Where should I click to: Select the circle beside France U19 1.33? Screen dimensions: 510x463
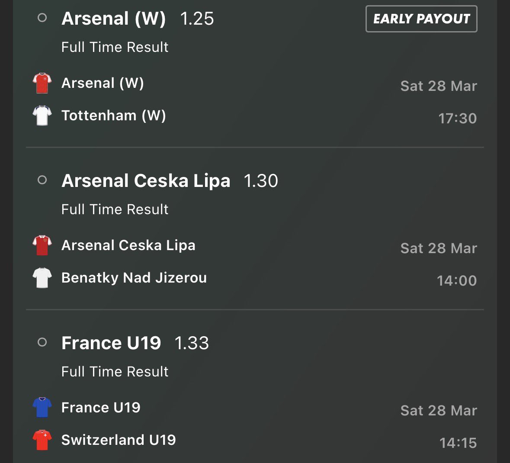(x=42, y=342)
